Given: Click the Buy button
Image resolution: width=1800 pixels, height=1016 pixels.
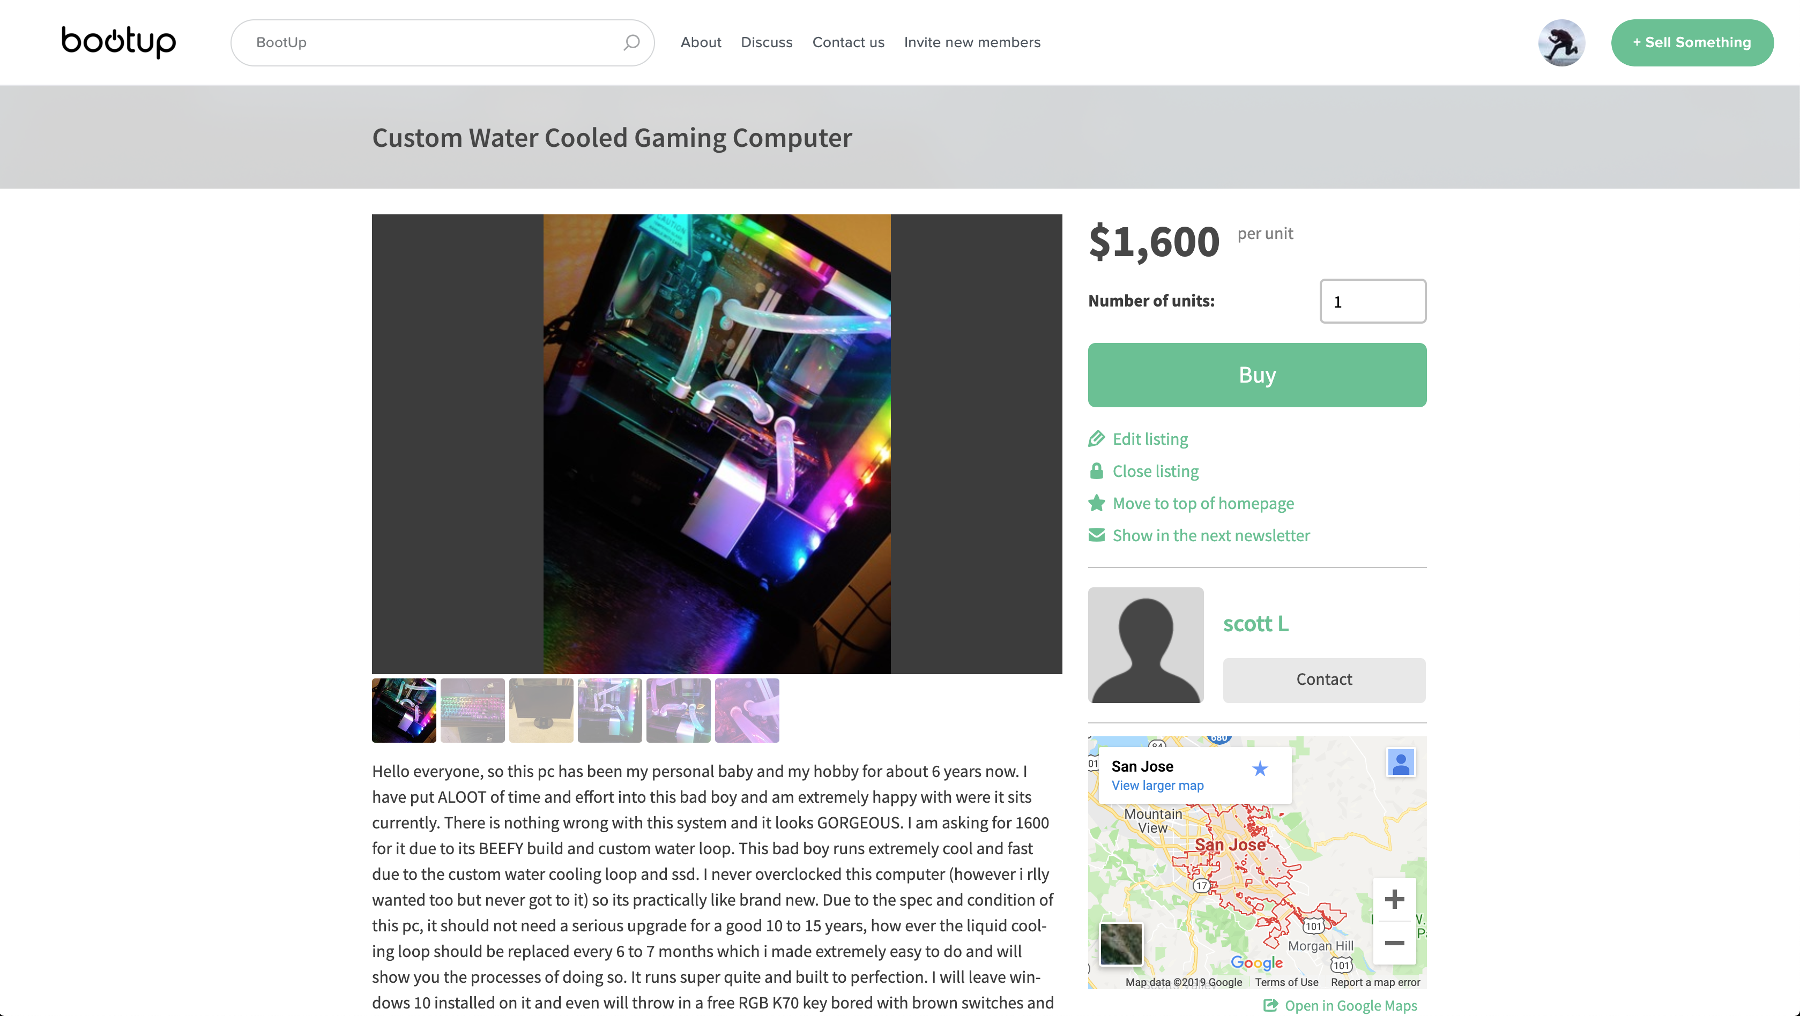Looking at the screenshot, I should click(1257, 375).
